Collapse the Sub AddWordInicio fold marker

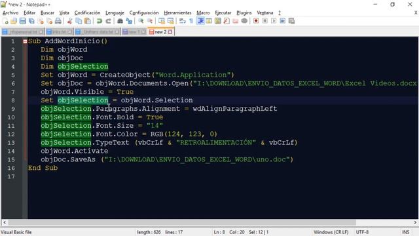click(25, 41)
